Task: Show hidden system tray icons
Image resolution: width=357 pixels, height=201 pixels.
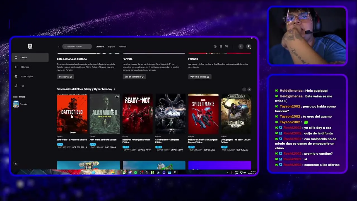Action: (227, 173)
